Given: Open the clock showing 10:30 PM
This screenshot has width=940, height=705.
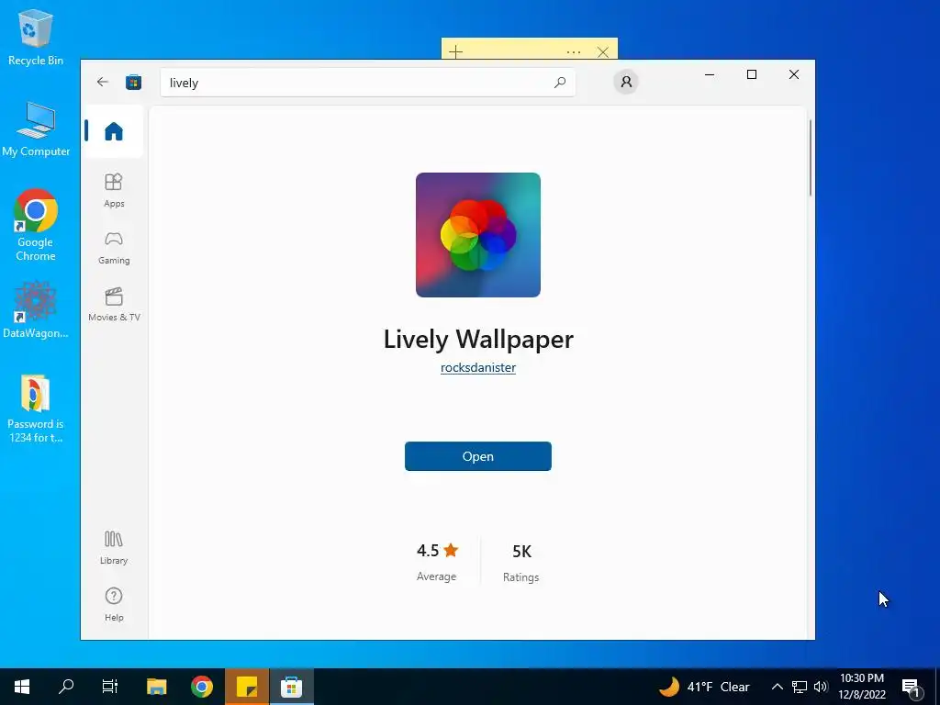Looking at the screenshot, I should pyautogui.click(x=862, y=687).
